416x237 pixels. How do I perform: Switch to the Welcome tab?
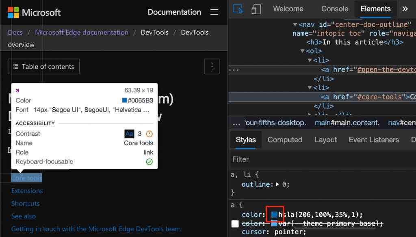click(288, 9)
